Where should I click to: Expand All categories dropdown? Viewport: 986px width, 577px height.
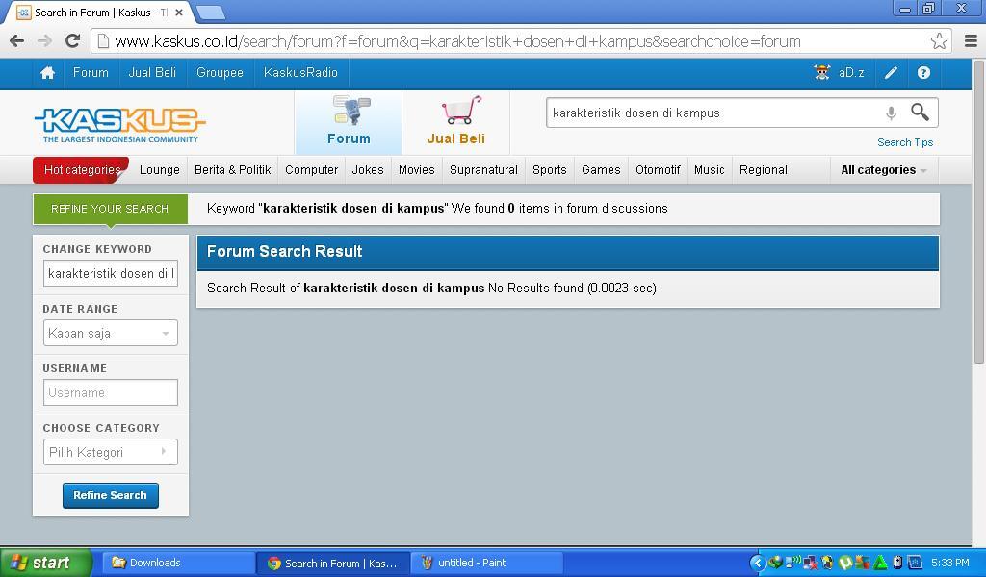[x=884, y=170]
